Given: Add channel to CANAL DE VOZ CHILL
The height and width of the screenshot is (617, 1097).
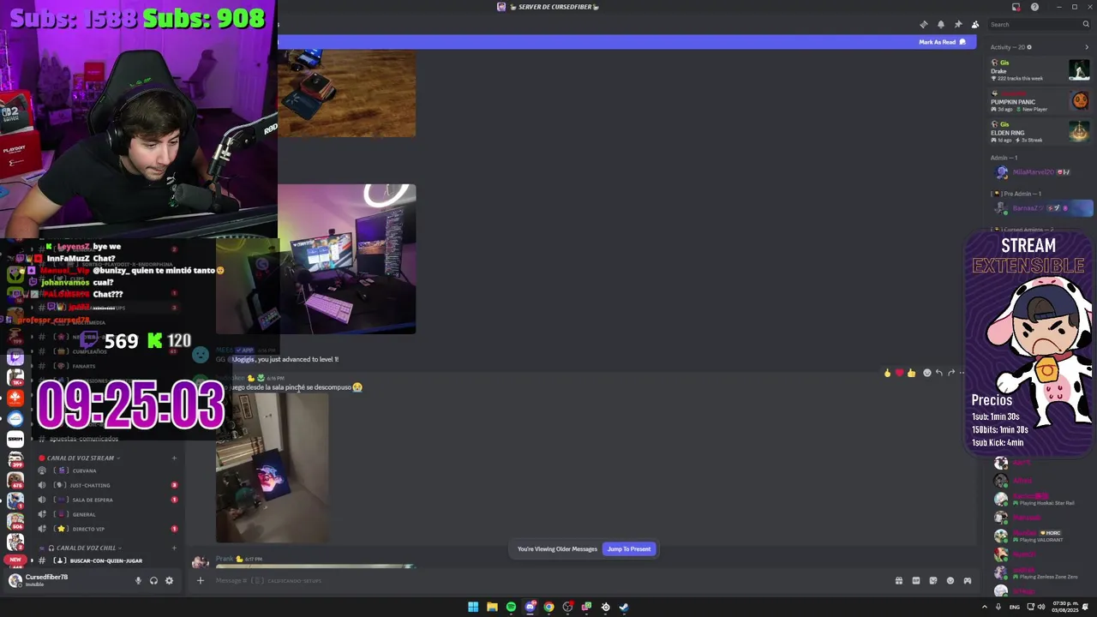Looking at the screenshot, I should pos(174,548).
